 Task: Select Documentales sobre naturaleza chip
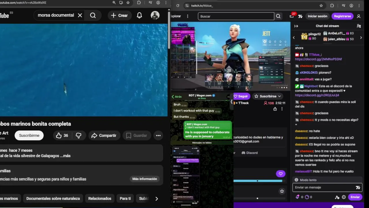[x=53, y=198]
